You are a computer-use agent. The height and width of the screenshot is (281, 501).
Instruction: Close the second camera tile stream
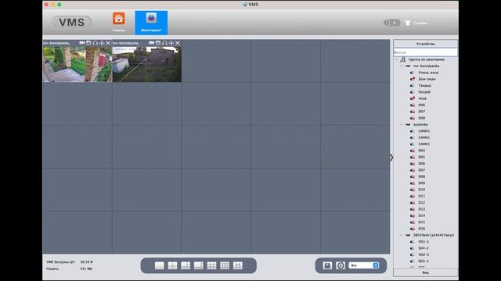point(178,43)
